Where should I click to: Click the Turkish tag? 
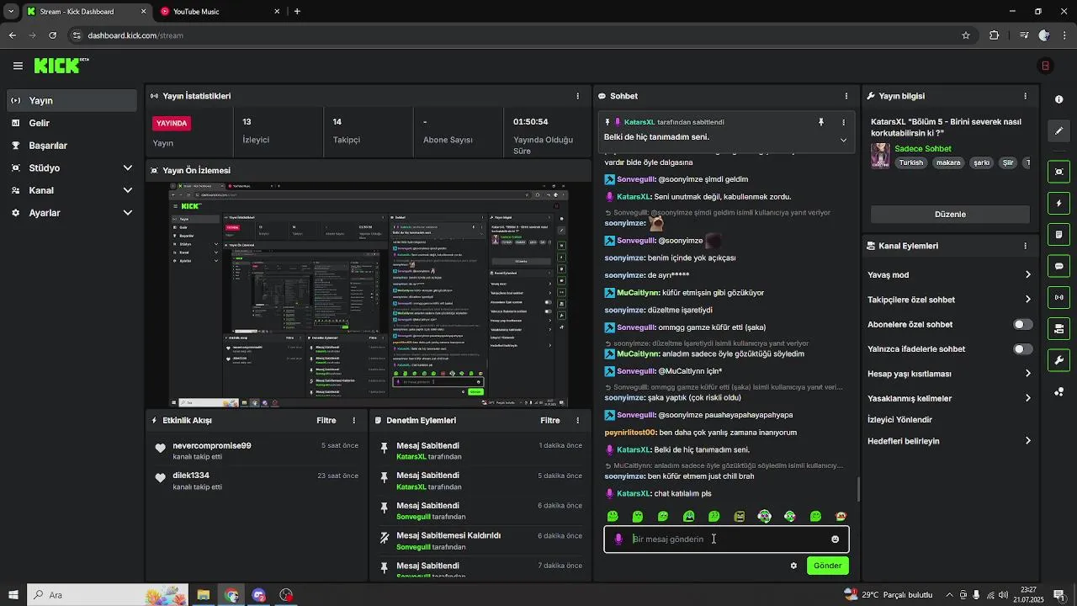click(911, 162)
